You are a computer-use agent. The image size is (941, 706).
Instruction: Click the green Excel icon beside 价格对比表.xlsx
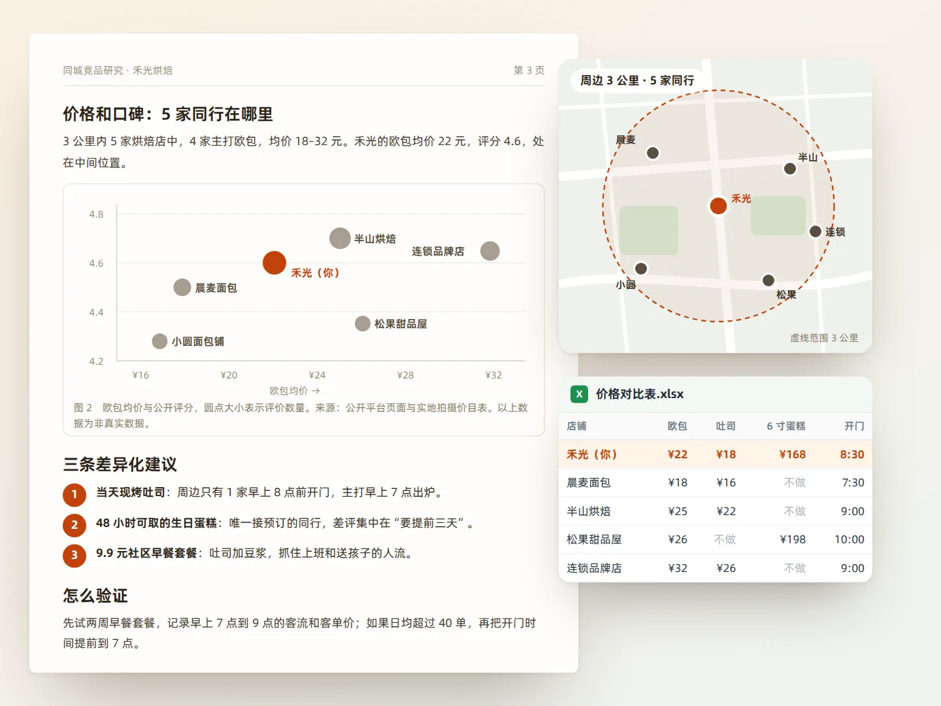pos(579,394)
